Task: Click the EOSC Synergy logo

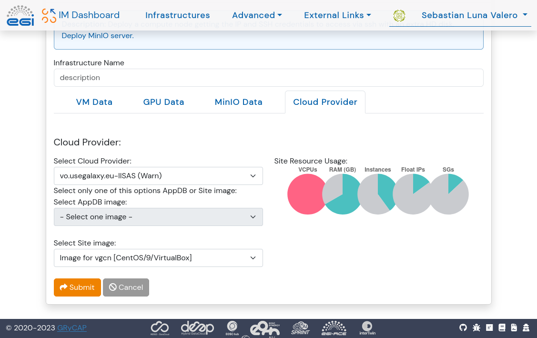Action: click(265, 328)
